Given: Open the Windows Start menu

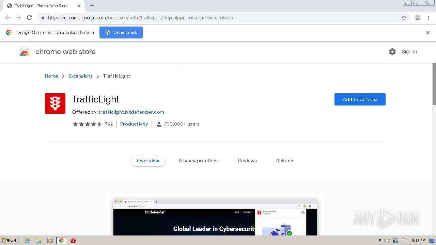Looking at the screenshot, I should point(10,241).
